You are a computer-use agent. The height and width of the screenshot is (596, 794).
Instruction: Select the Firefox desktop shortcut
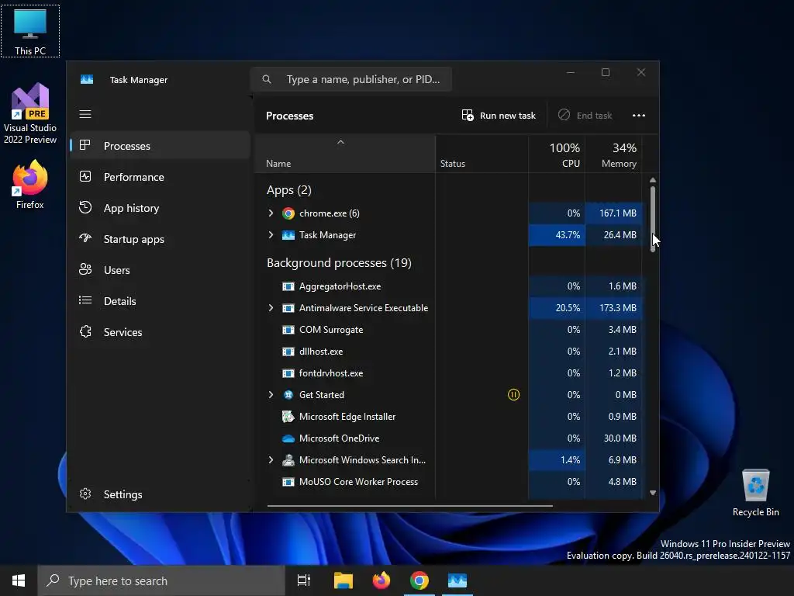(30, 185)
